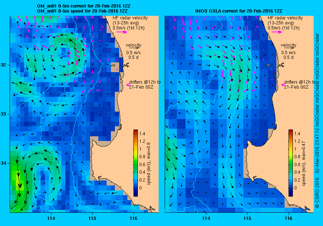Click the magenta drifter marker in left map legend
This screenshot has height=226, width=323.
128,85
